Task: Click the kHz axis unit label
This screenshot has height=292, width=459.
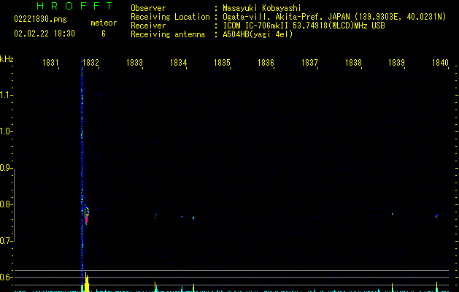Action: click(x=7, y=59)
